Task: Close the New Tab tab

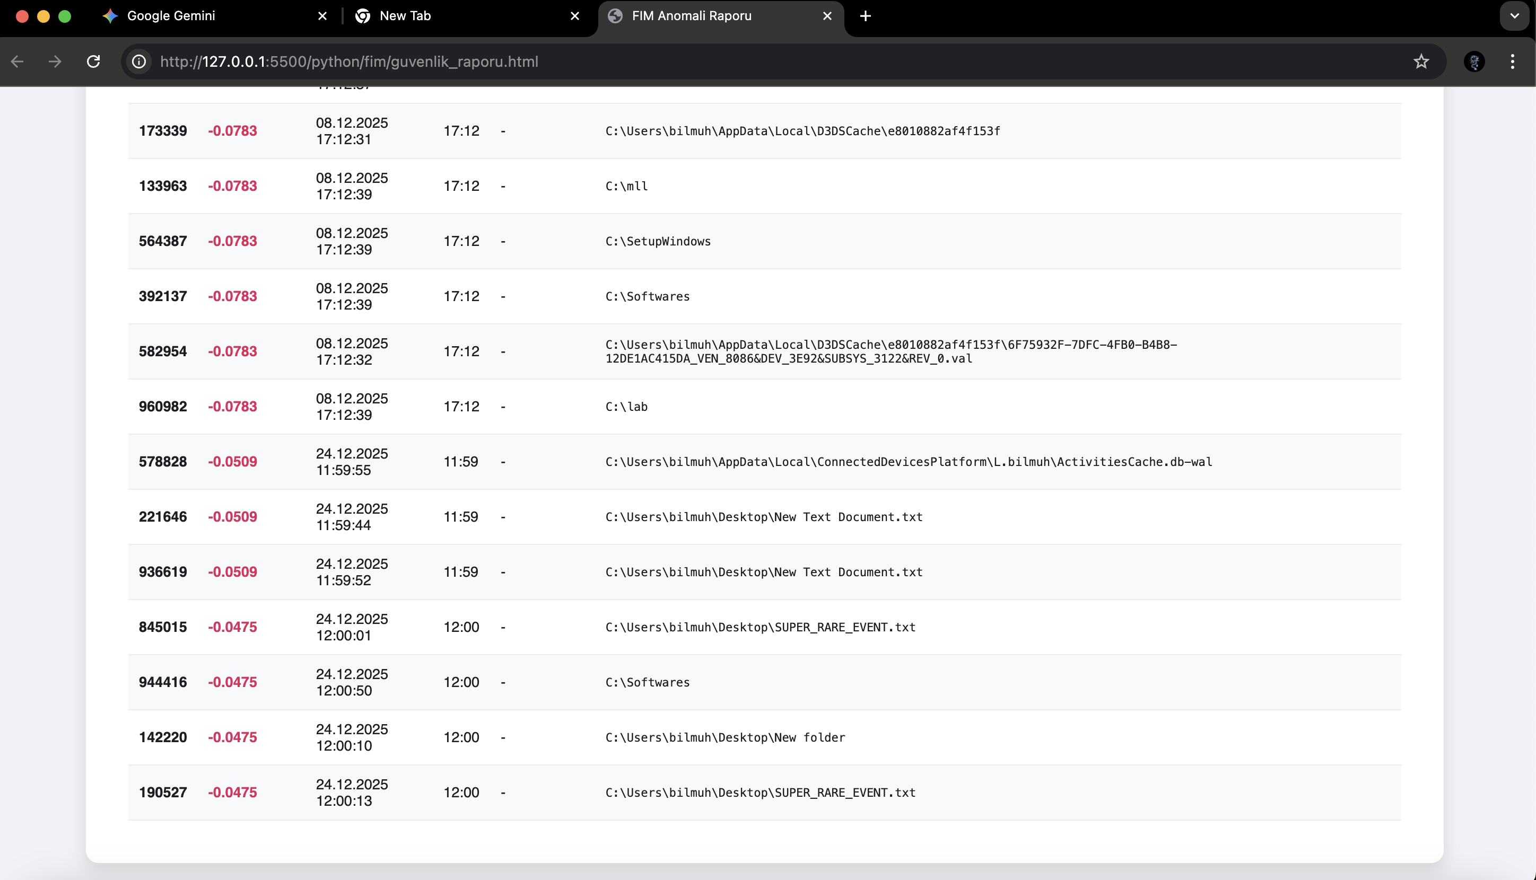Action: 574,16
